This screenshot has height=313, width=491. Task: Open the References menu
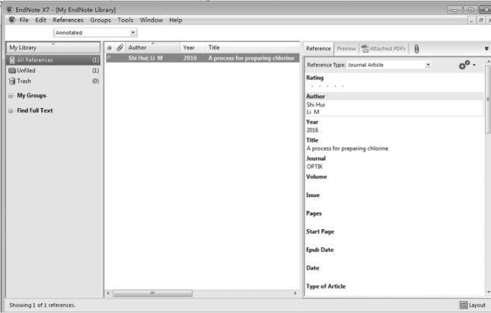click(68, 20)
